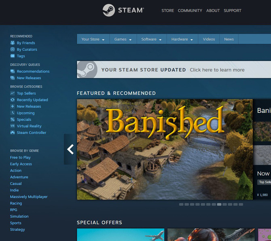Click Steam logo in store updated banner
271x241 pixels.
(x=87, y=70)
